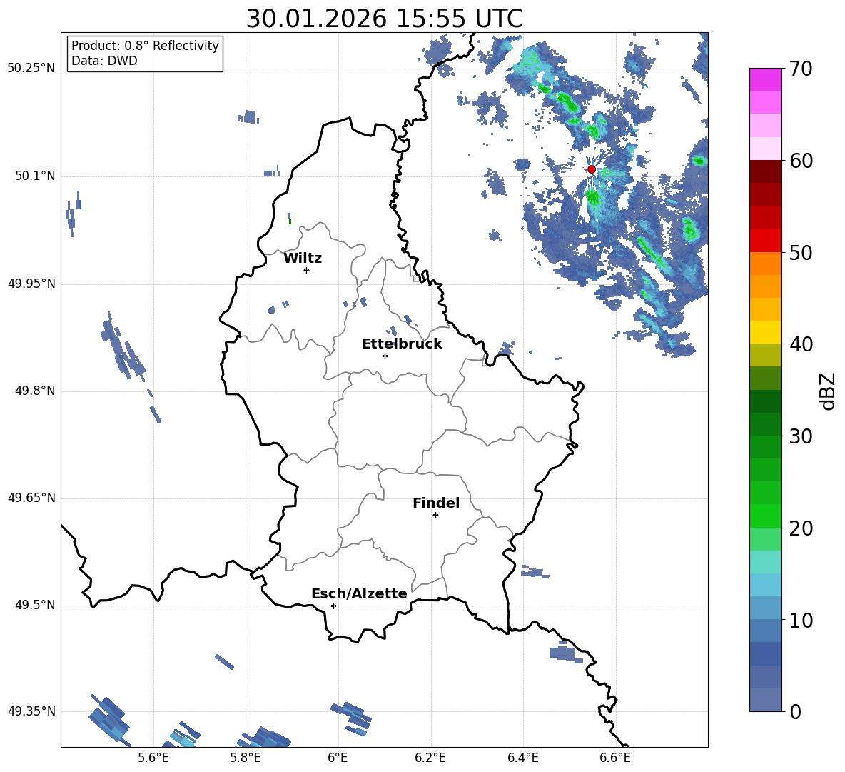Click the magenta top colorbar segment
This screenshot has height=772, width=845.
click(x=765, y=79)
